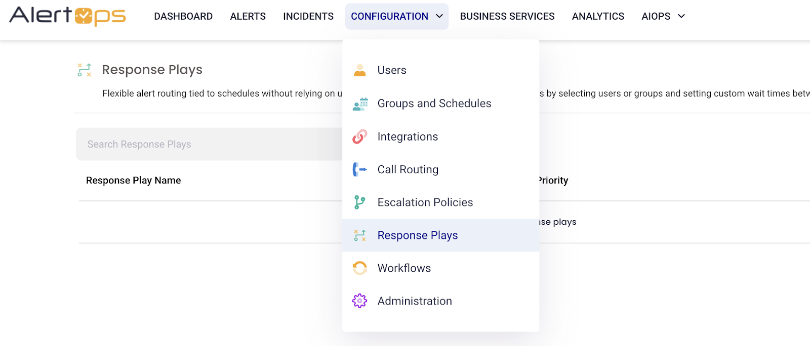Click the Priority column header
The height and width of the screenshot is (346, 810).
[553, 180]
